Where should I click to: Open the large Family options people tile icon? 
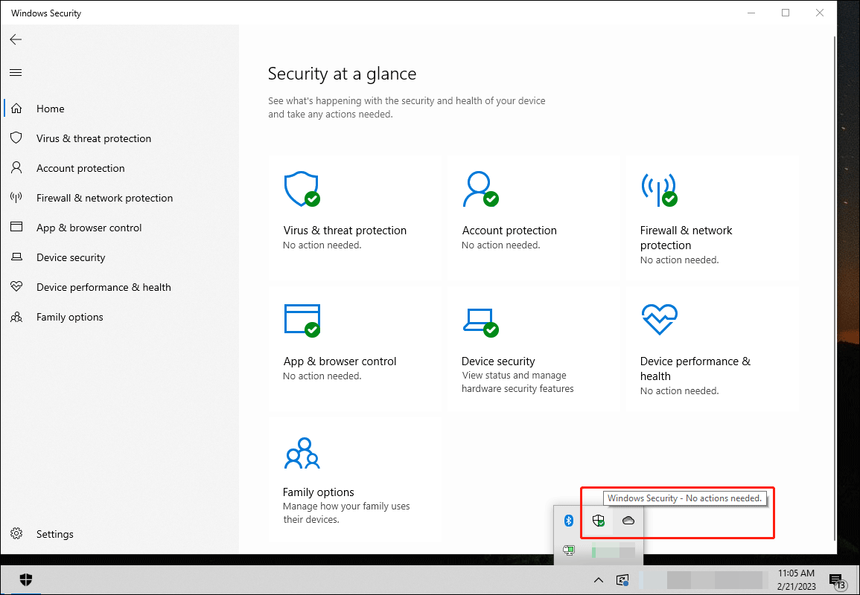tap(302, 452)
